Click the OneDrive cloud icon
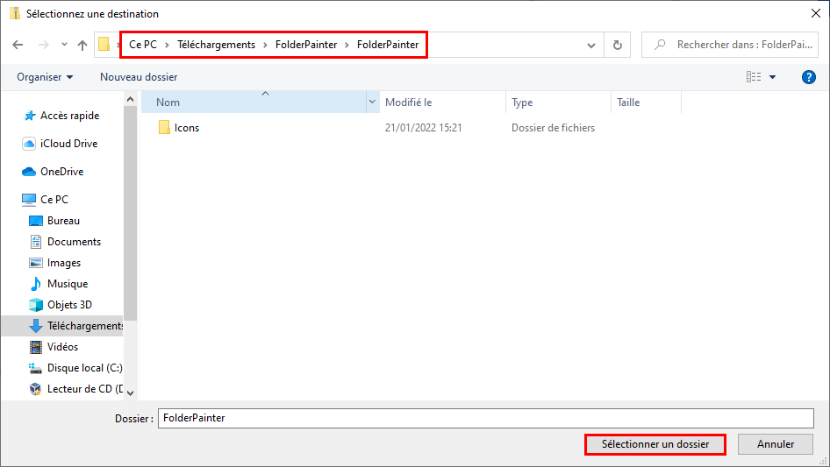The image size is (830, 467). tap(29, 172)
